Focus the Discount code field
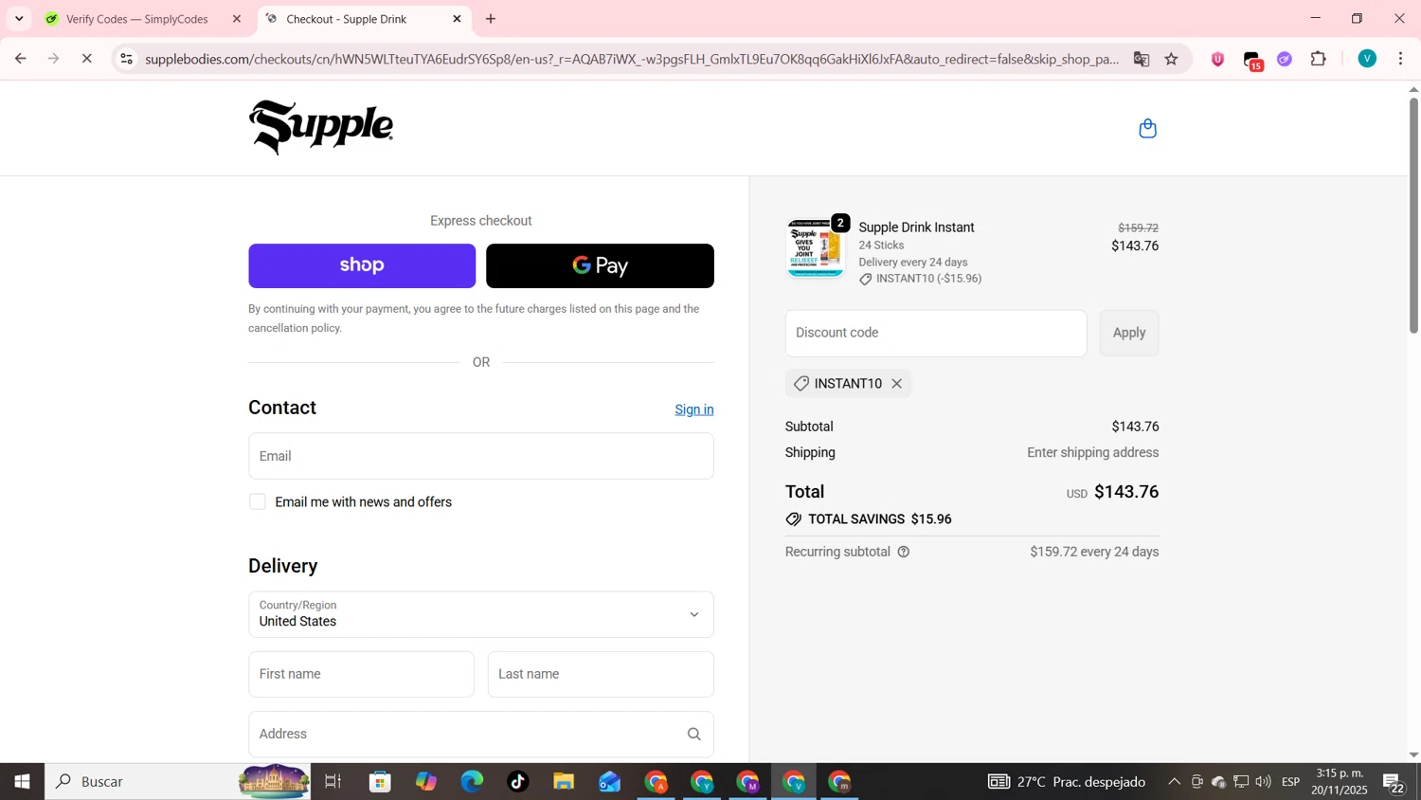 click(x=936, y=334)
